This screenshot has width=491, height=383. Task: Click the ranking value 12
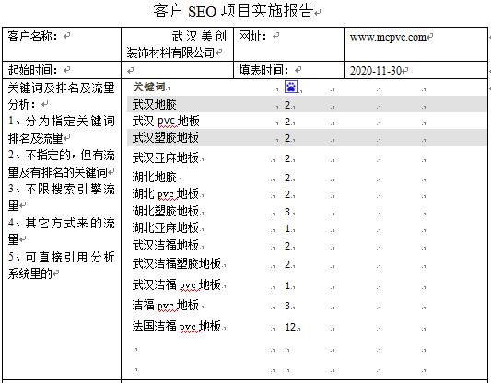pyautogui.click(x=290, y=327)
